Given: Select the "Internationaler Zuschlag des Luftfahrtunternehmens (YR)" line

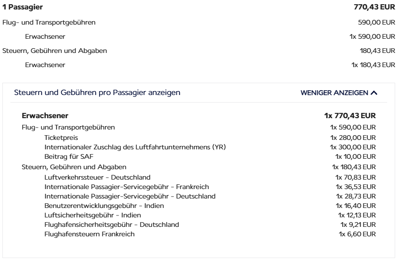Looking at the screenshot, I should pos(135,147).
